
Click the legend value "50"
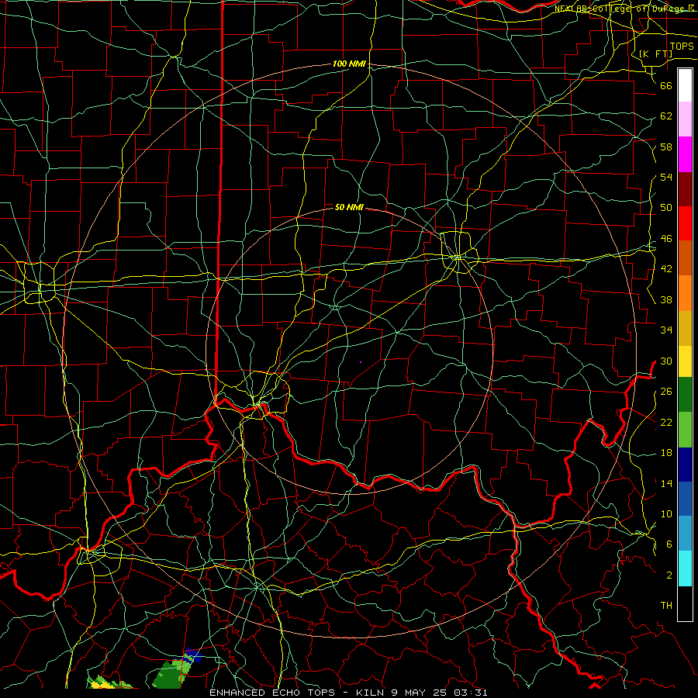coord(666,208)
